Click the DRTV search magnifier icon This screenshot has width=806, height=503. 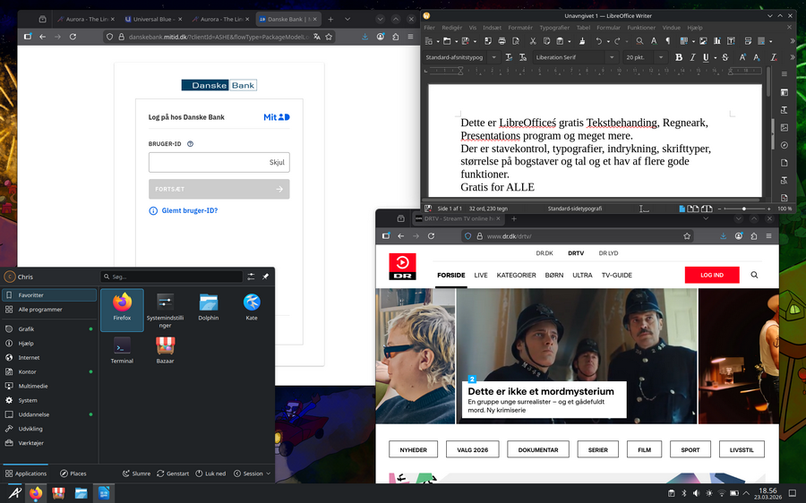click(754, 275)
